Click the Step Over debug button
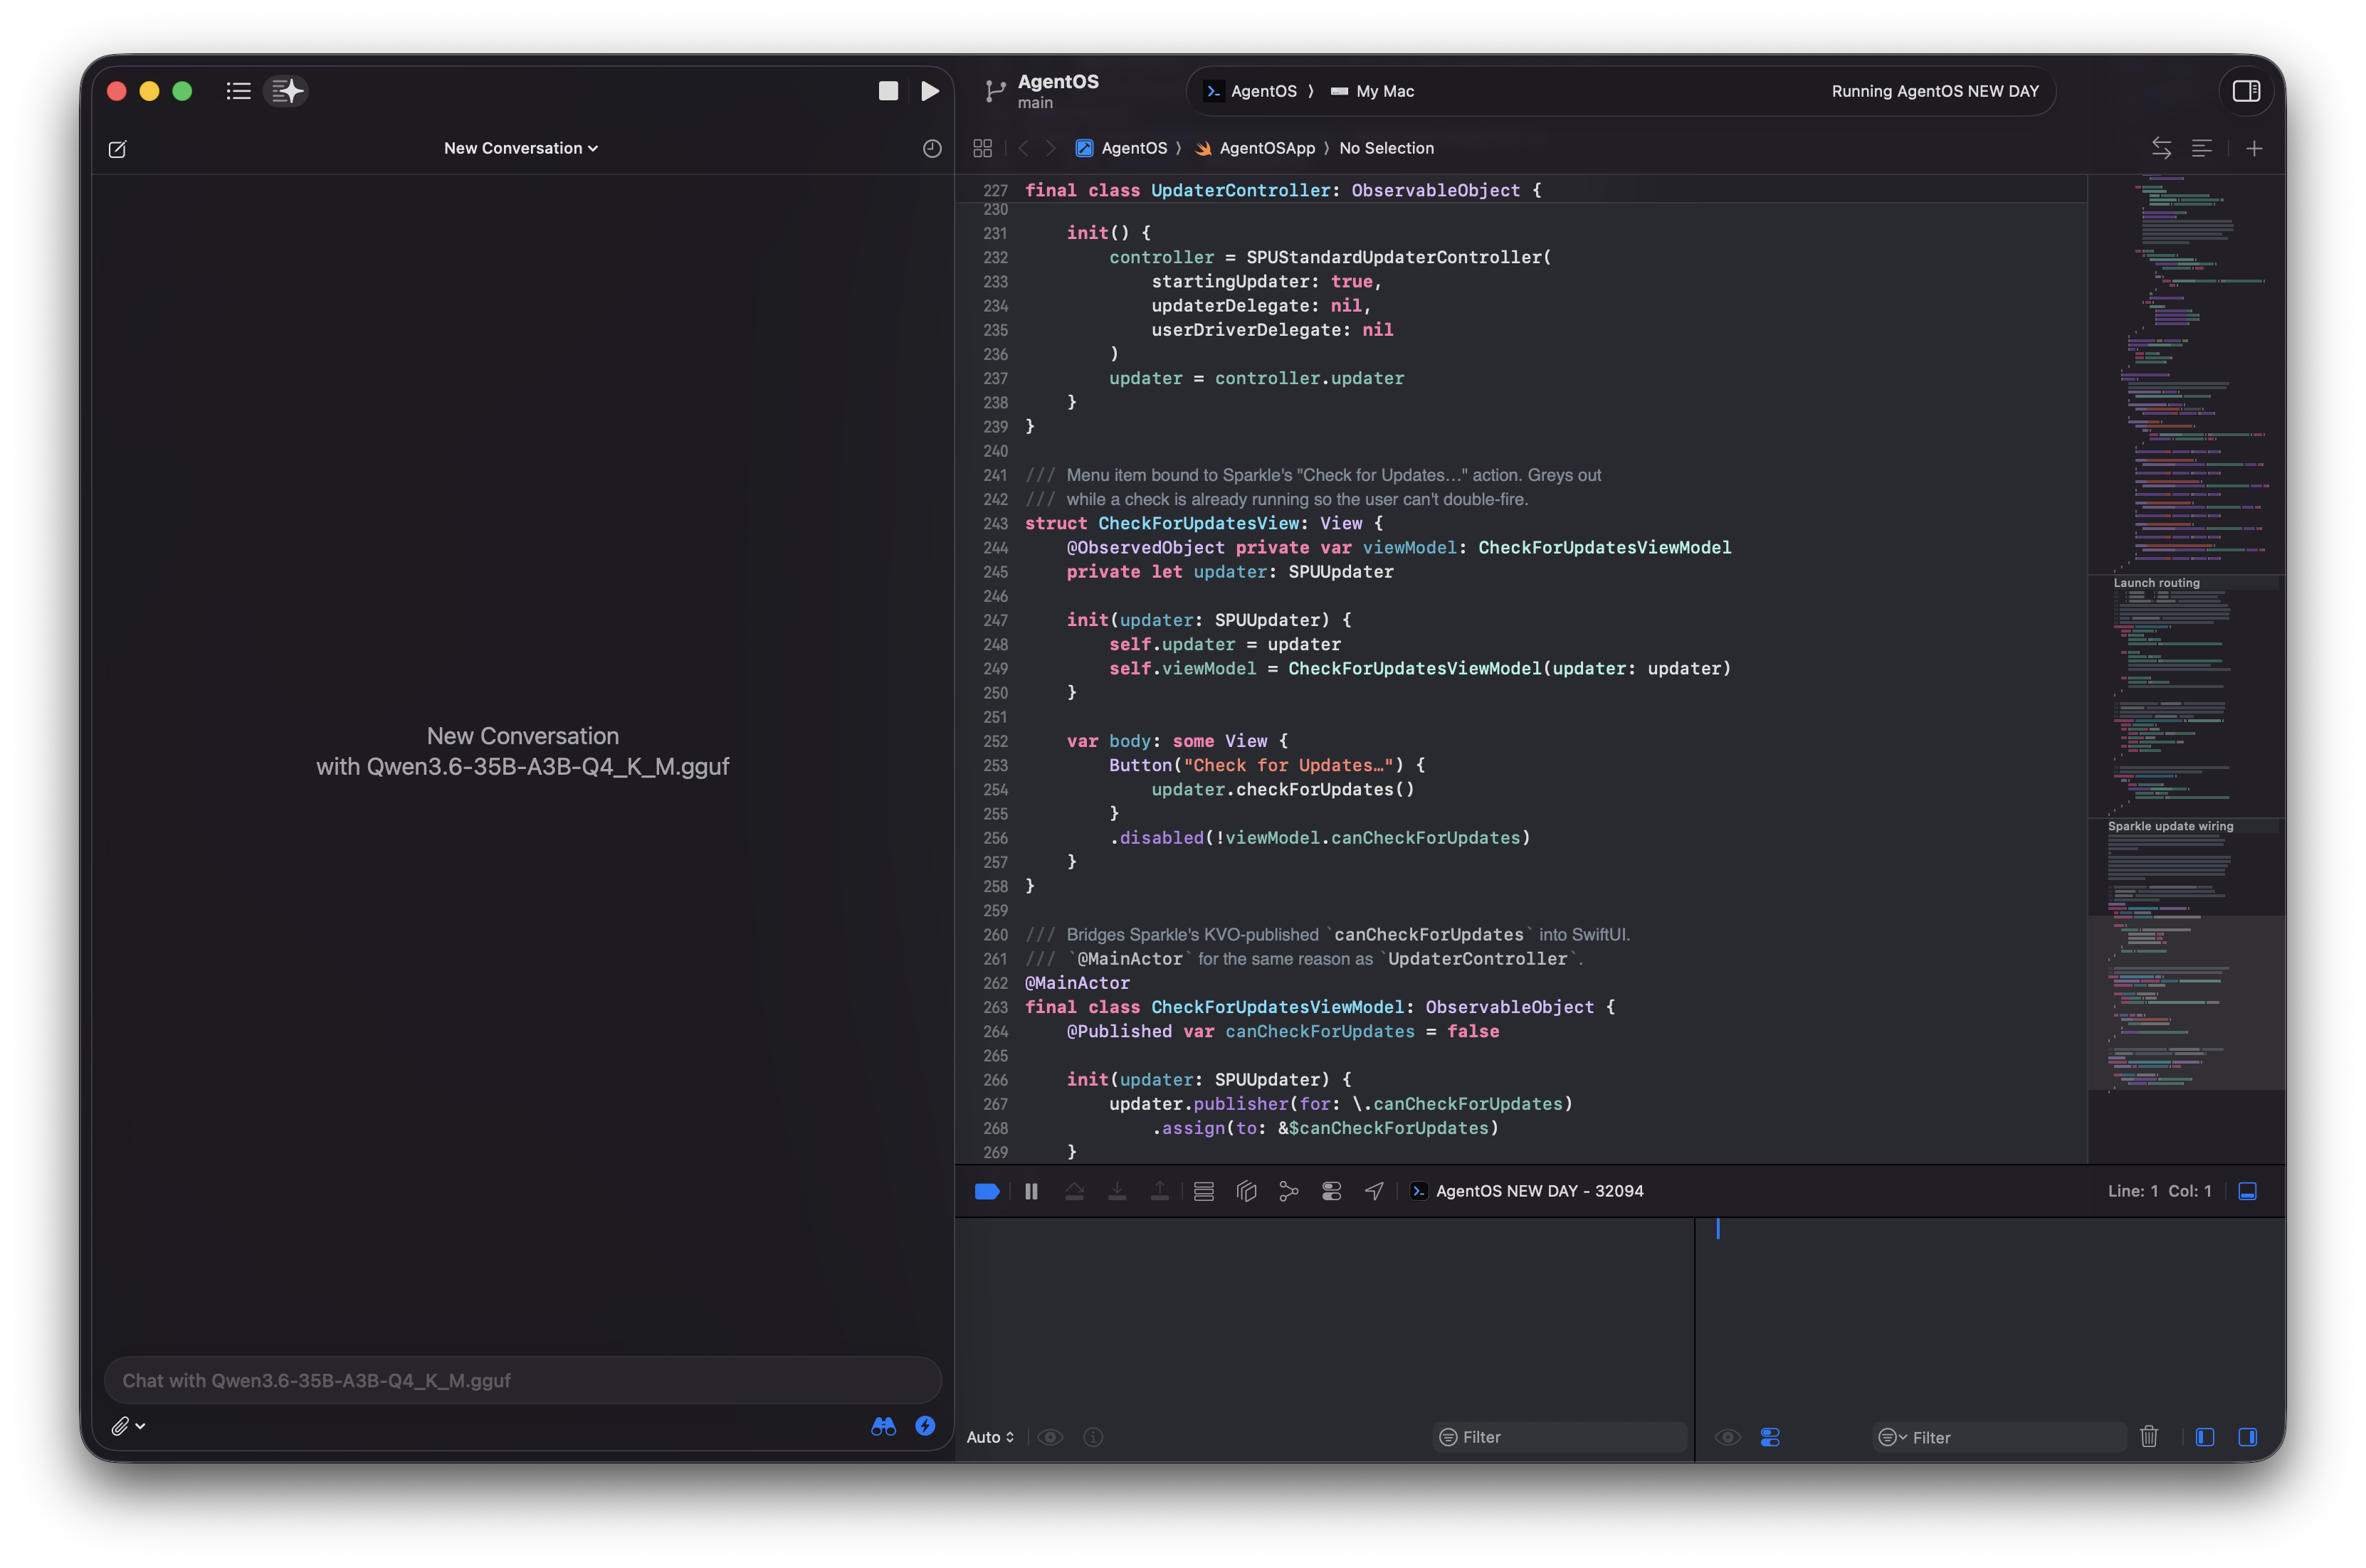The height and width of the screenshot is (1568, 2366). click(x=1075, y=1191)
